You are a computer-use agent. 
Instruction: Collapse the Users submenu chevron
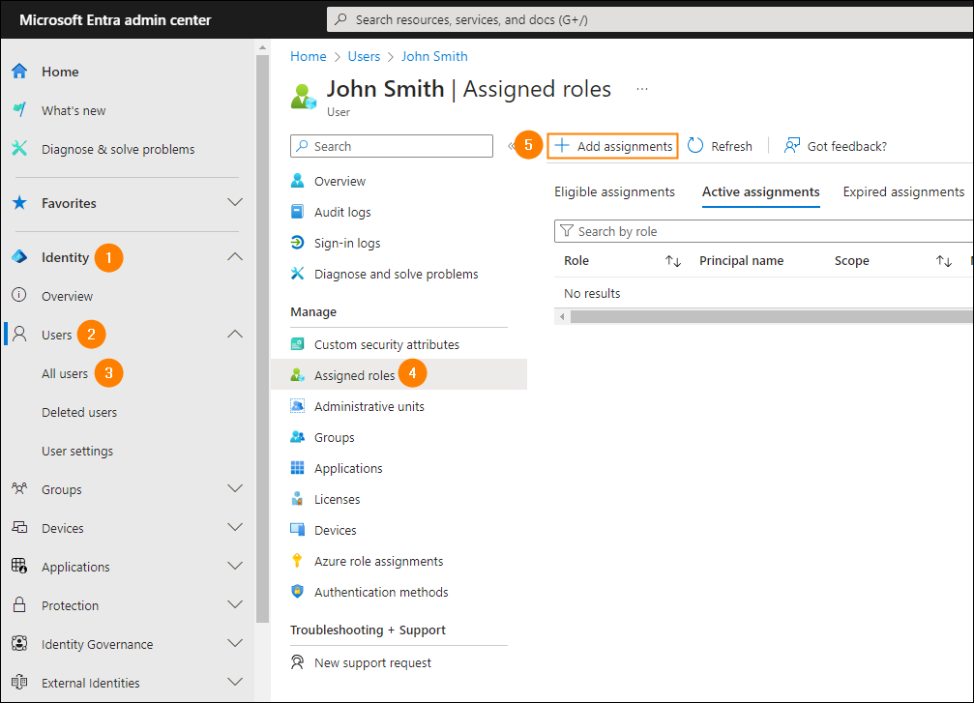point(235,335)
